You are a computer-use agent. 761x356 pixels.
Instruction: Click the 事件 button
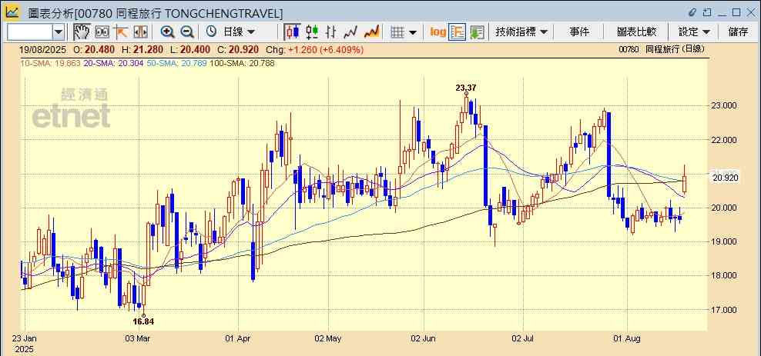(x=579, y=32)
